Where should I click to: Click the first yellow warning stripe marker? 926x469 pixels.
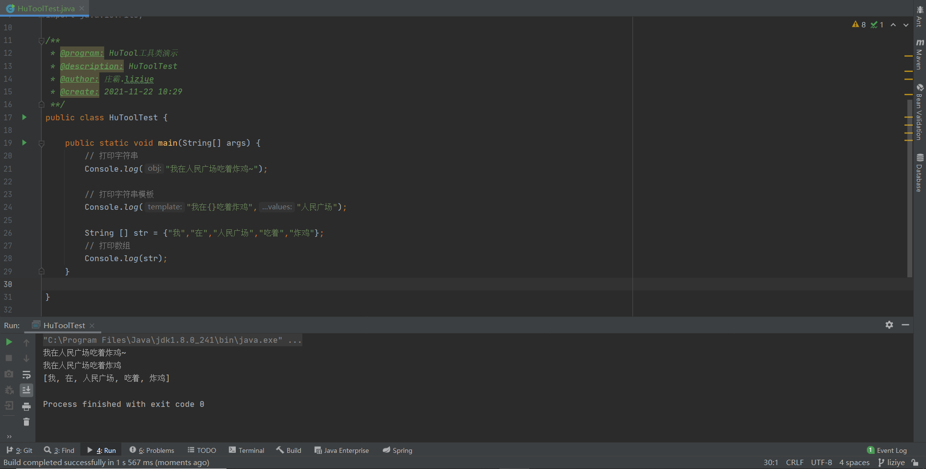908,56
